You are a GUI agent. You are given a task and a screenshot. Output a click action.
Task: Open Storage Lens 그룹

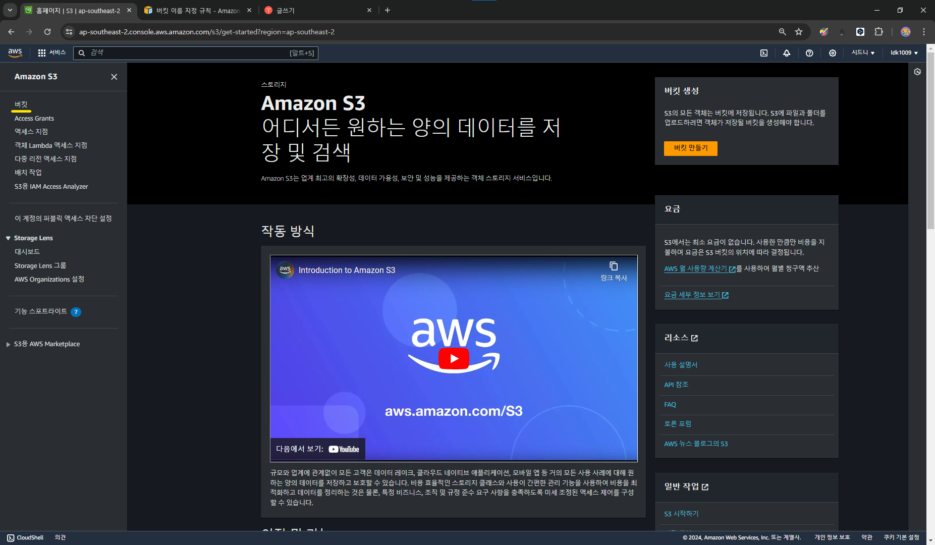[x=40, y=265]
